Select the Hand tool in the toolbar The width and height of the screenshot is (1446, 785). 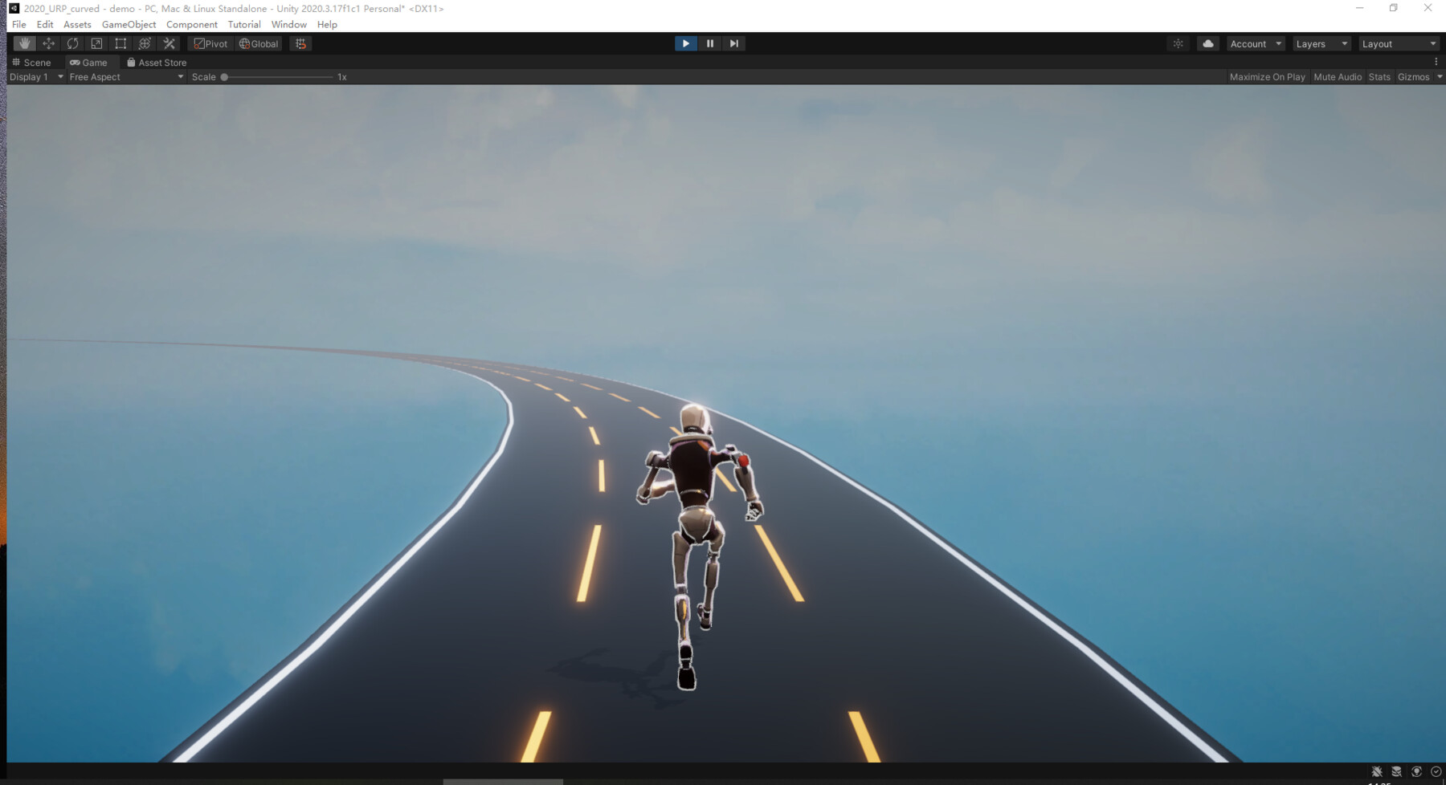[25, 43]
